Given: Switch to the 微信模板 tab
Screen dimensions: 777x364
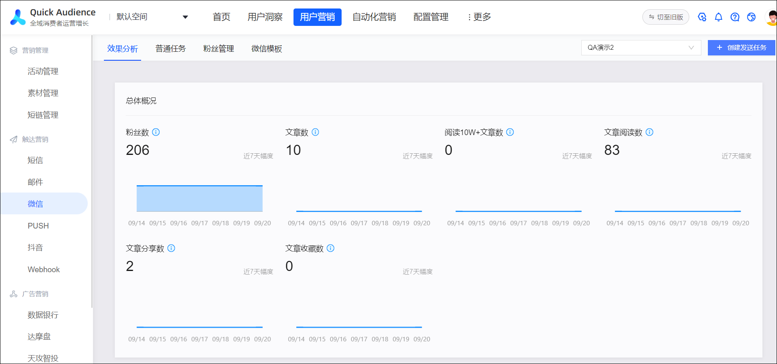Looking at the screenshot, I should 267,49.
